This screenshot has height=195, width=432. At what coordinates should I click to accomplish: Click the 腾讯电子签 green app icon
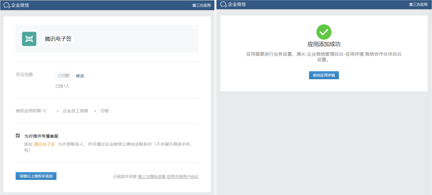tap(29, 39)
